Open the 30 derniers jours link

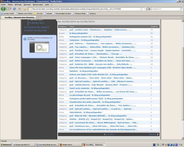click(36, 23)
